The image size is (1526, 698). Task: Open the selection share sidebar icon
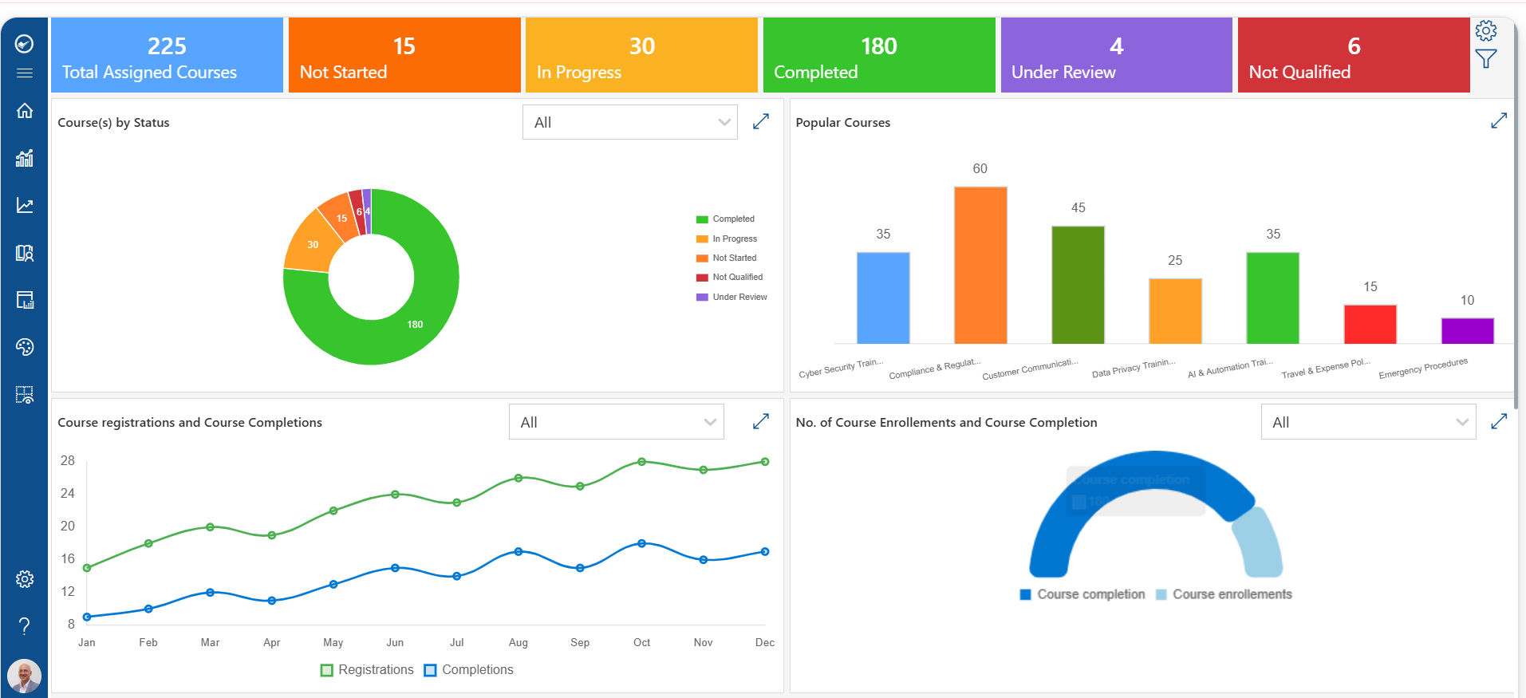tap(25, 395)
